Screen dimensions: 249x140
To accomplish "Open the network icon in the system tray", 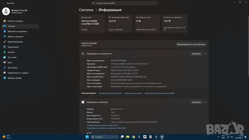I will click(x=228, y=137).
